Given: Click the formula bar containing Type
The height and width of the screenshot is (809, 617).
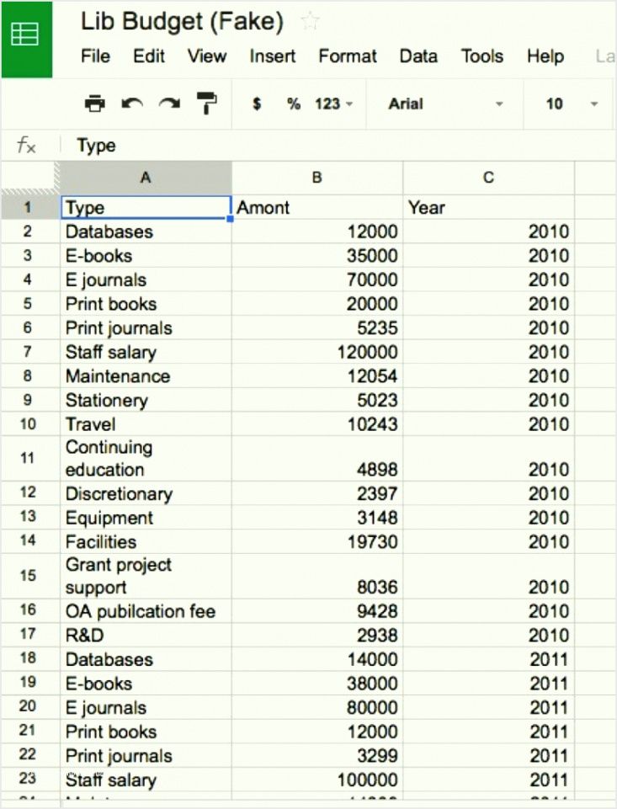Looking at the screenshot, I should (x=337, y=146).
